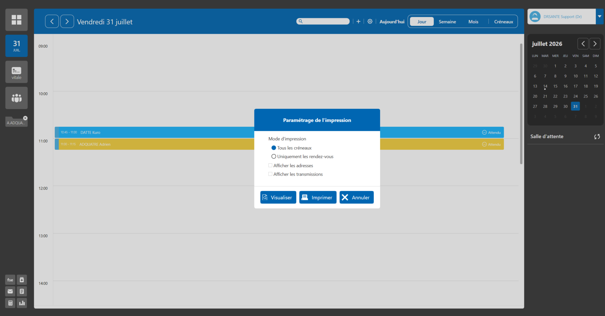Show next month in mini calendar
The width and height of the screenshot is (605, 316).
[595, 44]
